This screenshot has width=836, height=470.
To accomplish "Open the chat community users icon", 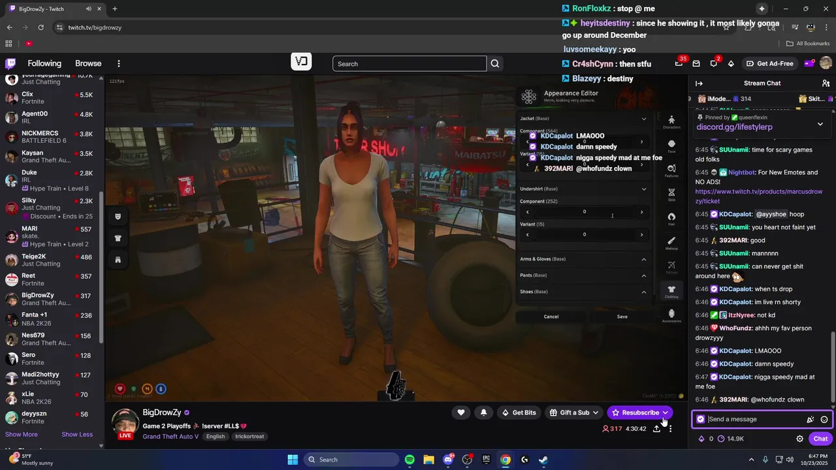I will coord(826,83).
